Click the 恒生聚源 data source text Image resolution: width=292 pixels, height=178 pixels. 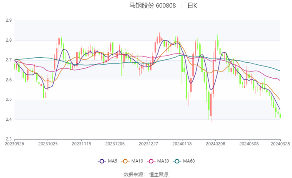pyautogui.click(x=159, y=175)
